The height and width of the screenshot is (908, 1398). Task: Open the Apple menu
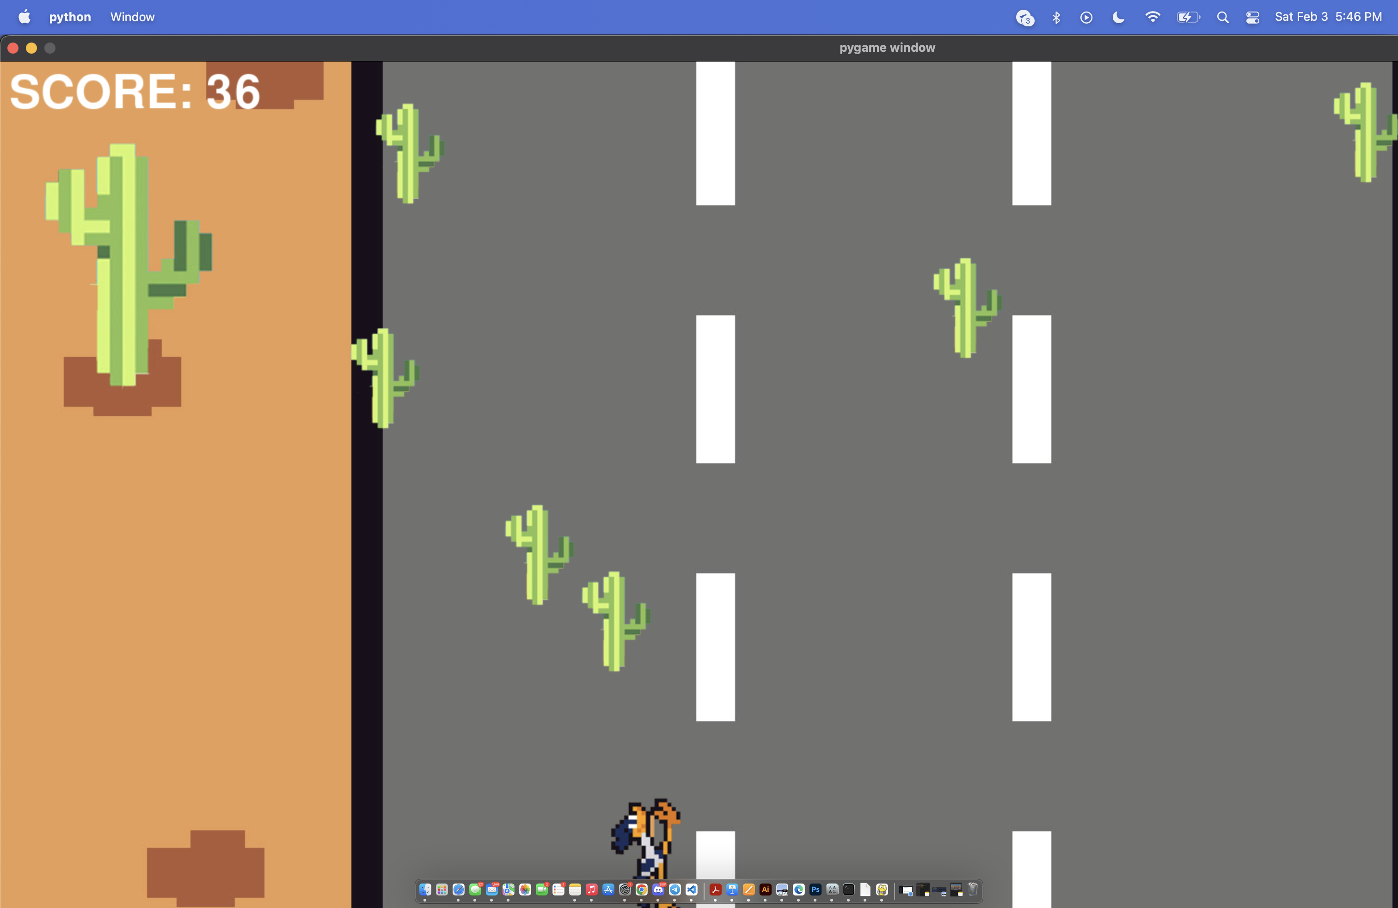click(24, 17)
